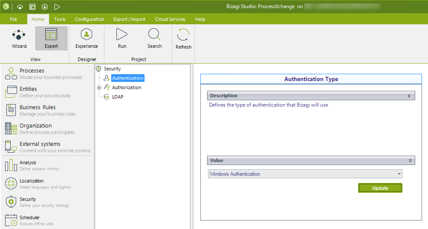Click the Authentication Type panel title
This screenshot has width=428, height=229.
click(x=311, y=79)
